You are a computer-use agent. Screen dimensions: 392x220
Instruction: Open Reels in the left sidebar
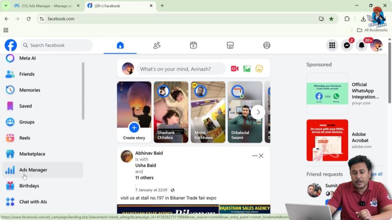[42, 138]
